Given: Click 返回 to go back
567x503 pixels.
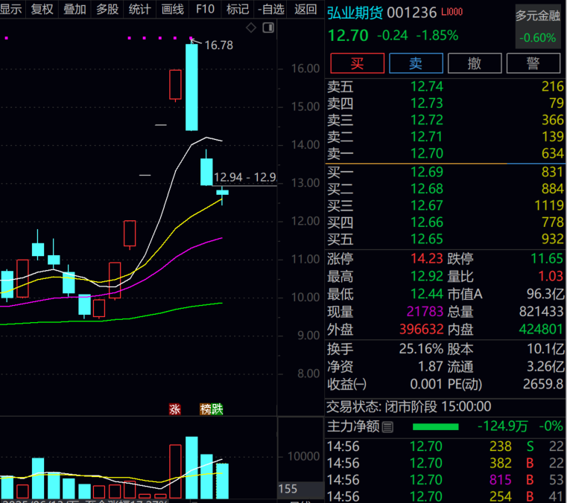Looking at the screenshot, I should click(x=305, y=9).
